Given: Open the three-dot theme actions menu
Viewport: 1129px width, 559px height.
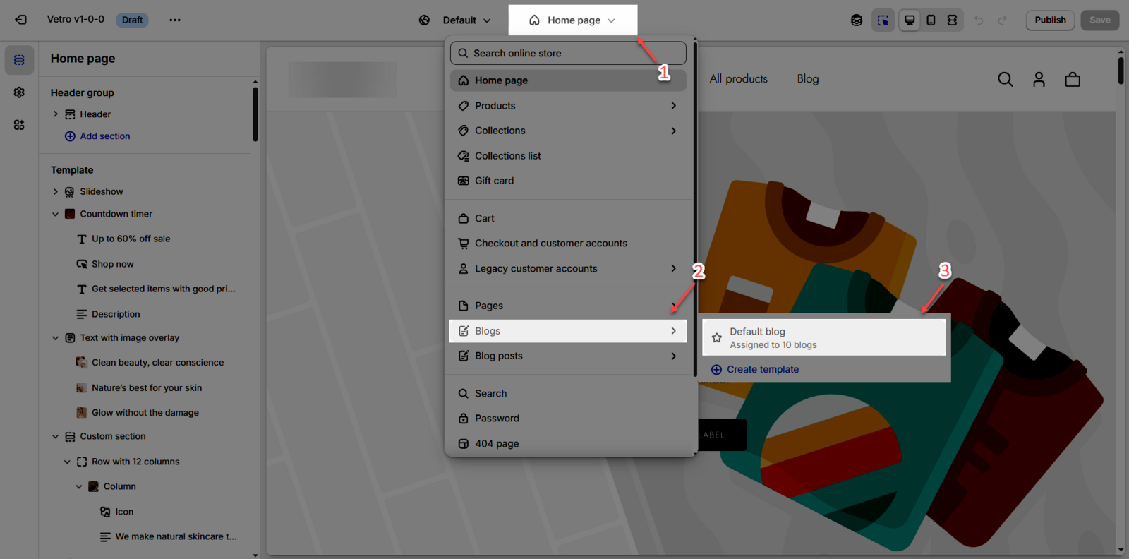Looking at the screenshot, I should point(175,20).
